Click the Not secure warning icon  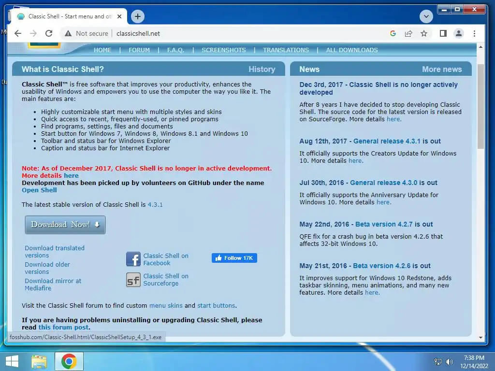point(68,33)
